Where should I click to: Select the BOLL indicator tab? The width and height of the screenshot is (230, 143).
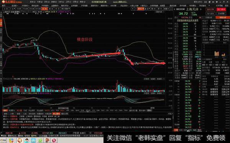62,110
